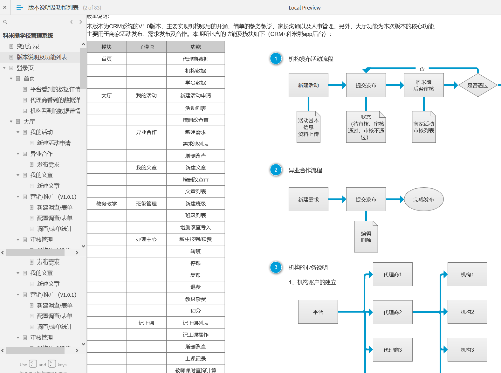
Task: Click the 班级列表 table cell
Action: (x=196, y=215)
